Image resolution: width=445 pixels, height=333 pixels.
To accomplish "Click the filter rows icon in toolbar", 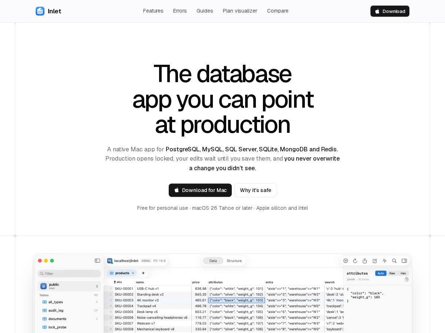I will pos(346,261).
